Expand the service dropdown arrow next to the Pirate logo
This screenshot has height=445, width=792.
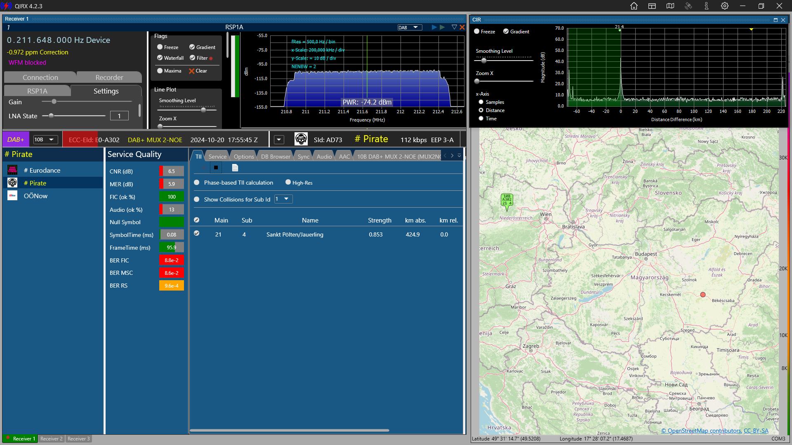[279, 140]
